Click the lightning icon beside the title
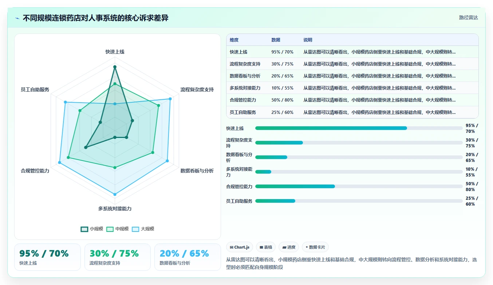Screen dimensions: 493x285 pyautogui.click(x=17, y=18)
